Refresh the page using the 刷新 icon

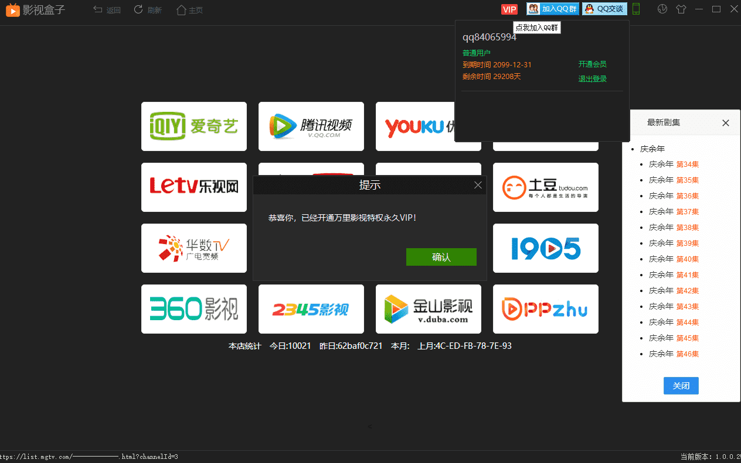click(x=138, y=9)
